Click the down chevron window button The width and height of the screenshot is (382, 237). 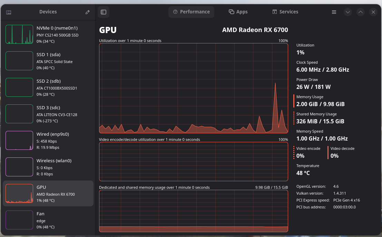(x=347, y=12)
